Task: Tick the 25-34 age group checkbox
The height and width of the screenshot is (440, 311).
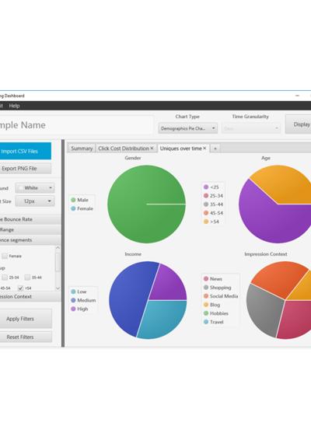Action: [5, 278]
